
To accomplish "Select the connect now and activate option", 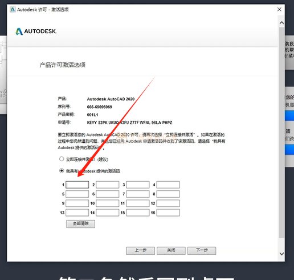I will pyautogui.click(x=62, y=159).
